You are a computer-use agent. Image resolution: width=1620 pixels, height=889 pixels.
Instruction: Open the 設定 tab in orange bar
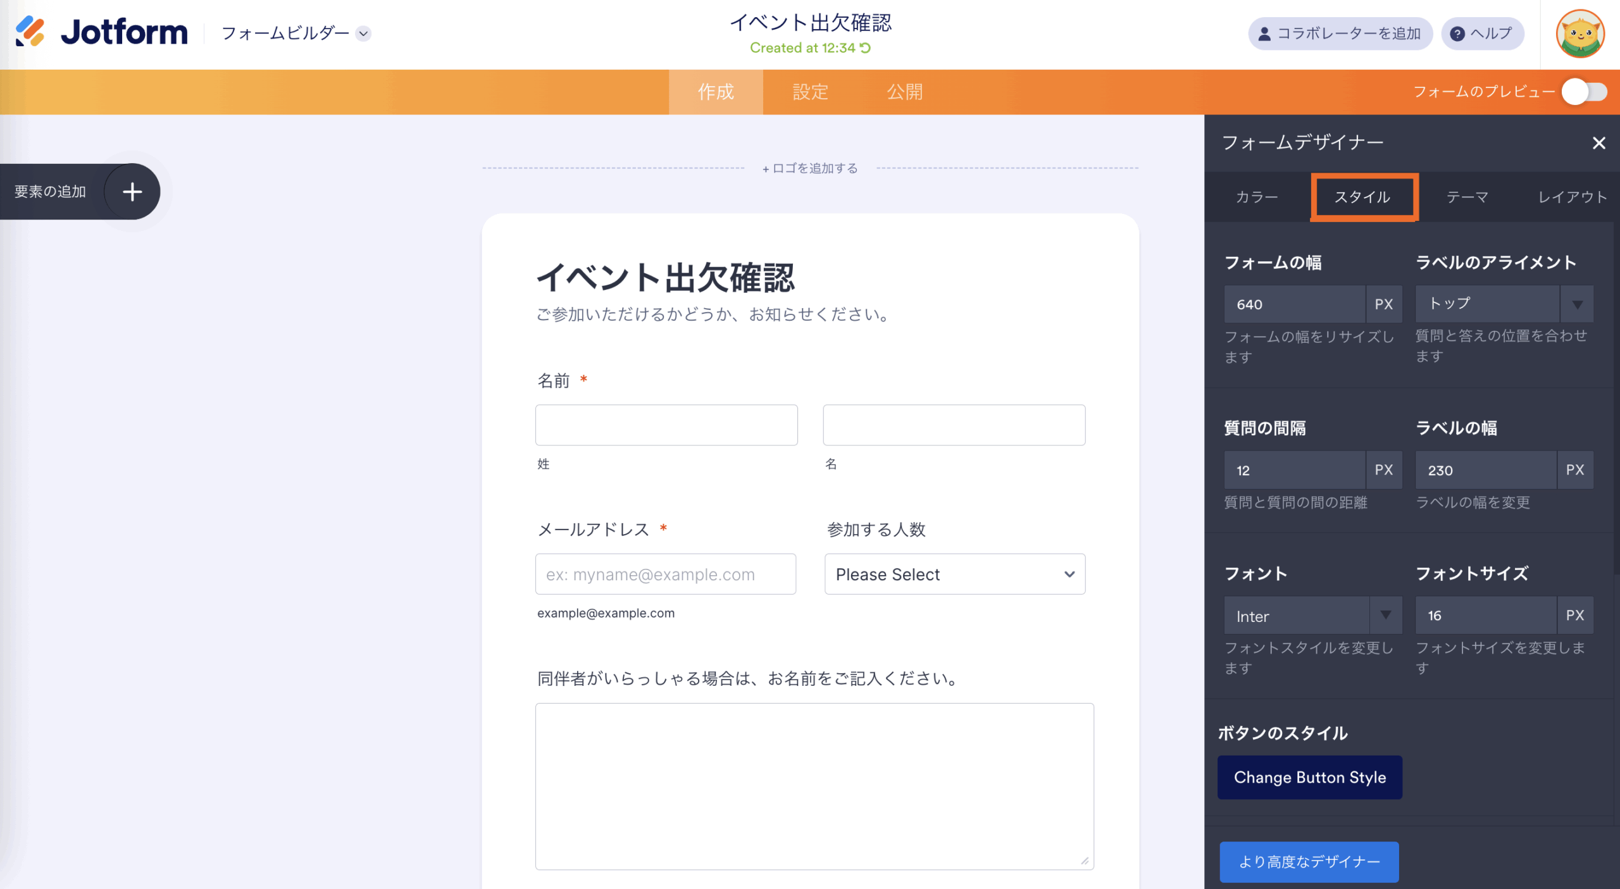click(810, 92)
